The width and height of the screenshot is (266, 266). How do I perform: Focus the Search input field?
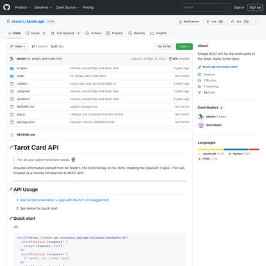pos(206,8)
